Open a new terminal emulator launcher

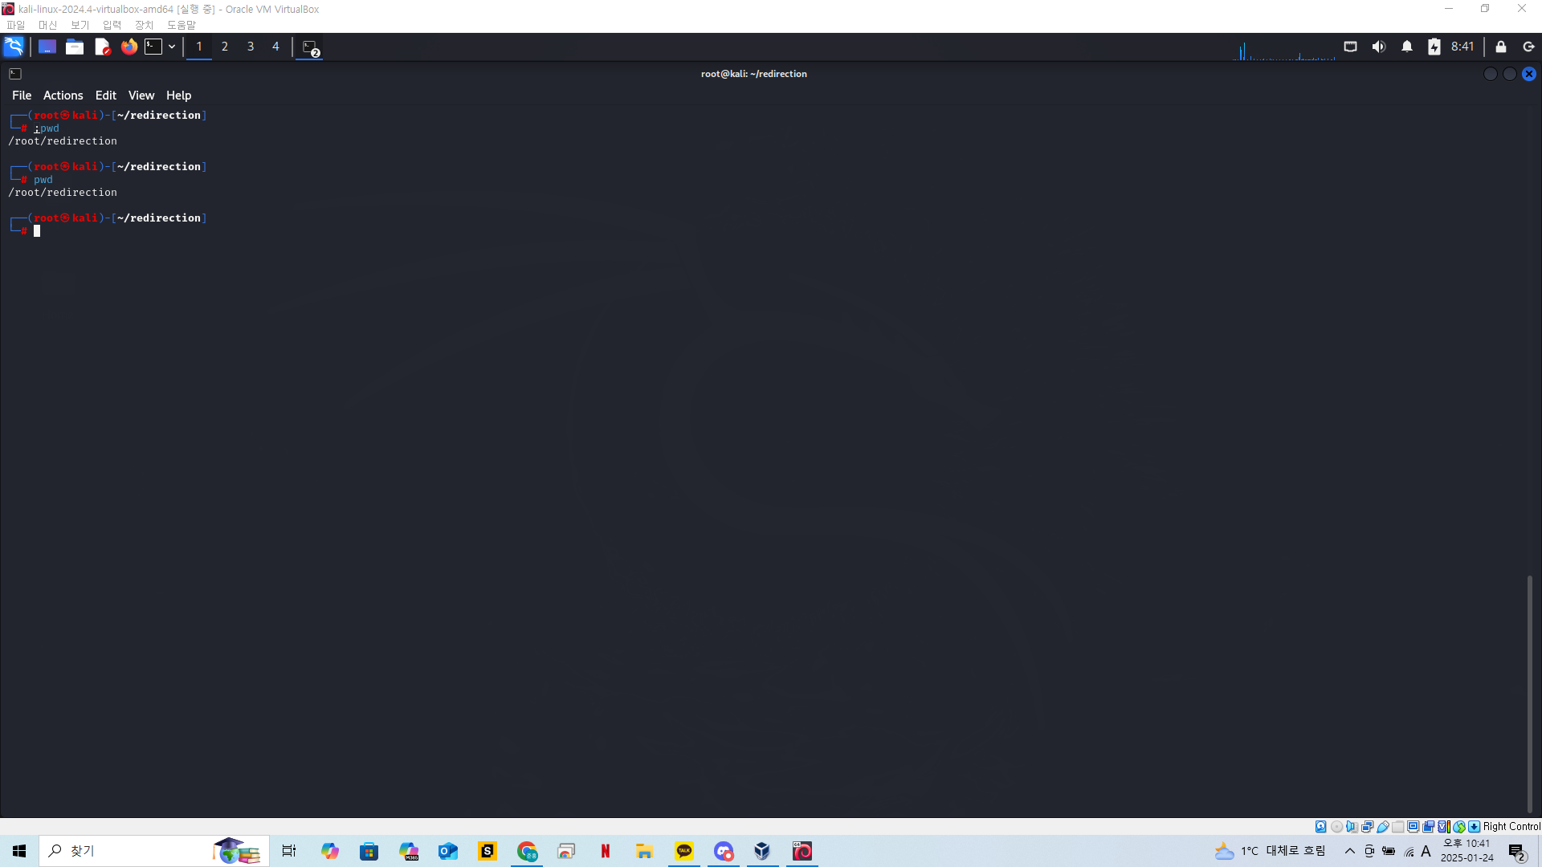click(153, 47)
